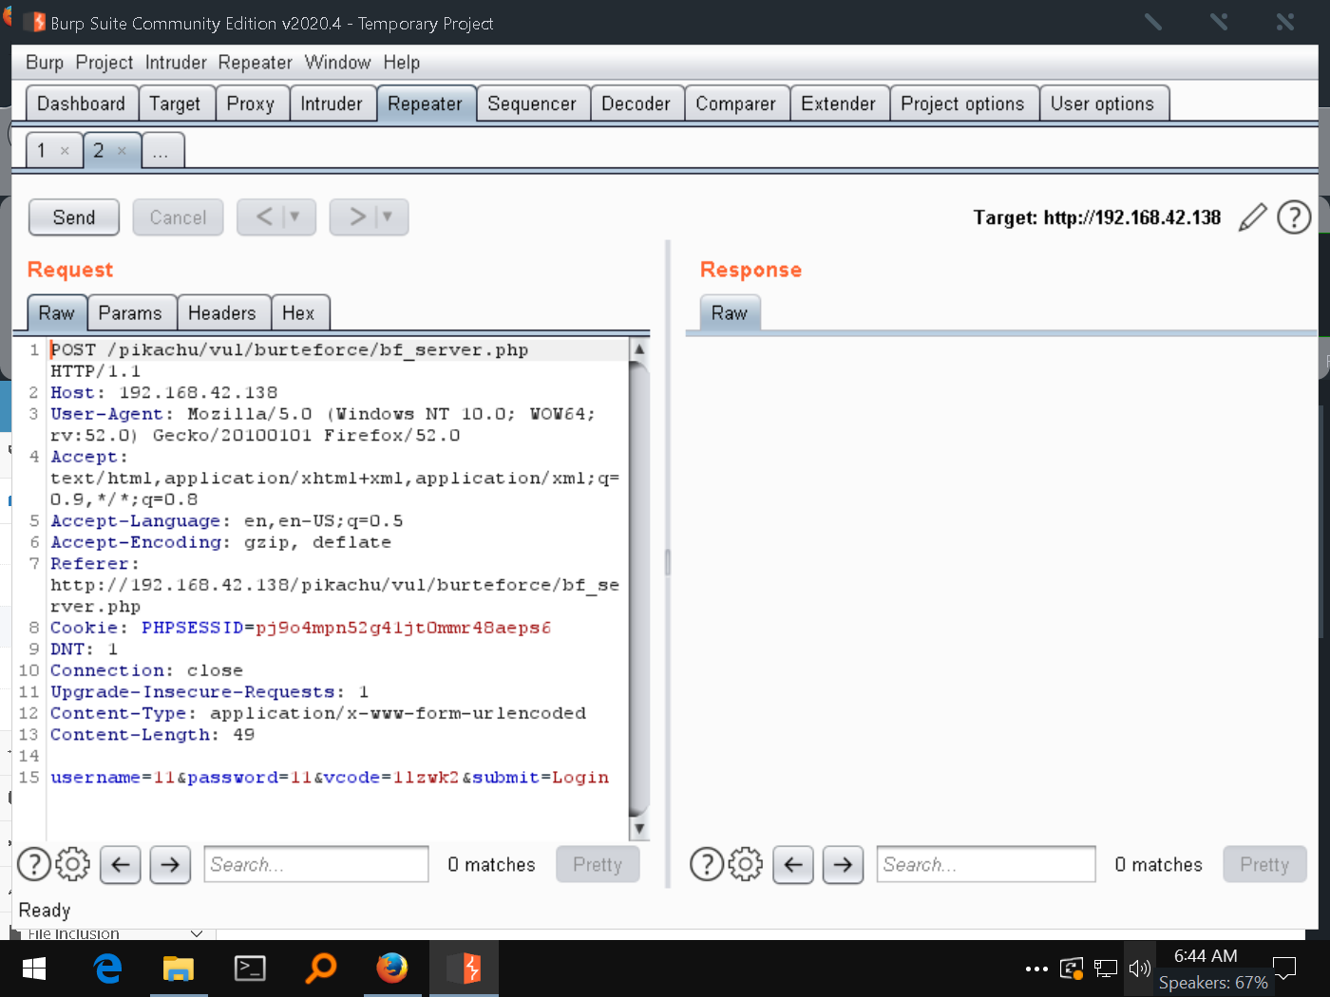Close Repeater tab 1

pos(65,150)
